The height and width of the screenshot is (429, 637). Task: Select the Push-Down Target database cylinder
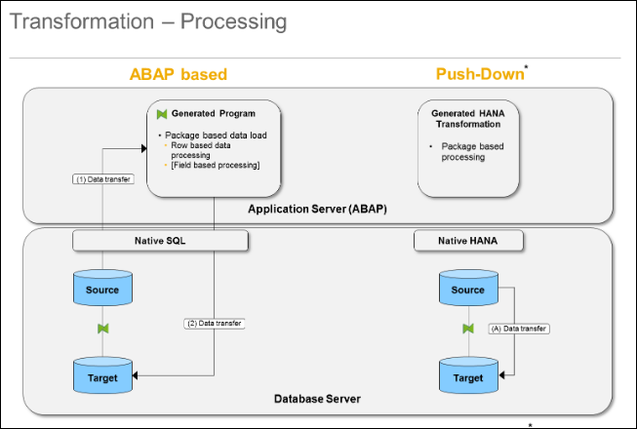[x=468, y=375]
